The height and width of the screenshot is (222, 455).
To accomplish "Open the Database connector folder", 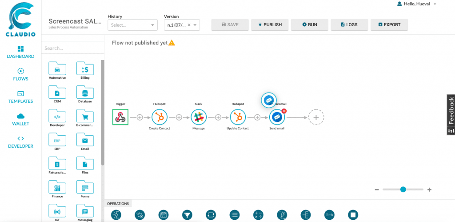I will pyautogui.click(x=85, y=94).
